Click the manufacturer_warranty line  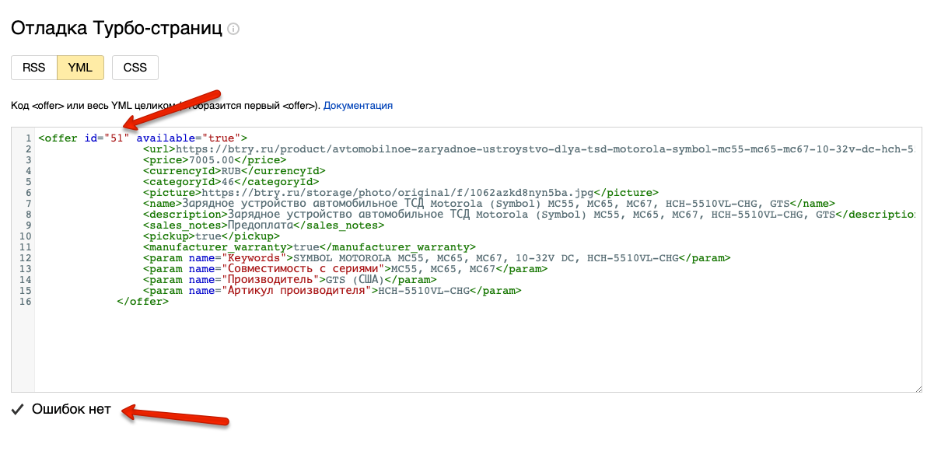(x=308, y=247)
